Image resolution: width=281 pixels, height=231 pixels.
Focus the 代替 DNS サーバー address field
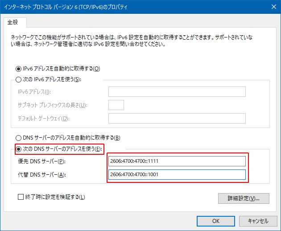[177, 174]
